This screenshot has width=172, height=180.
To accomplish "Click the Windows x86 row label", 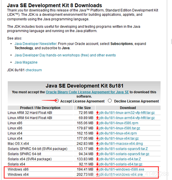I will click(18, 169).
